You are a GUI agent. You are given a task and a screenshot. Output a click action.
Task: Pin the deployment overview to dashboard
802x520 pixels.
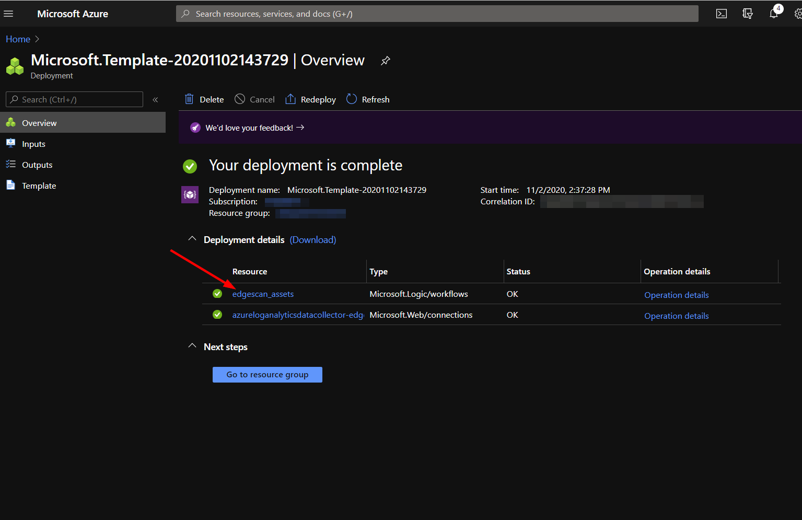(x=386, y=61)
